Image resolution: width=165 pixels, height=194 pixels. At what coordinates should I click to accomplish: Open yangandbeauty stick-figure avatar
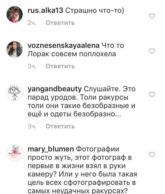[15, 93]
